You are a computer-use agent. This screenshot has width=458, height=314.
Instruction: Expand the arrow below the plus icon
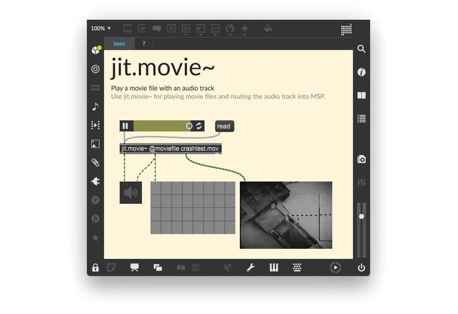pos(244,35)
